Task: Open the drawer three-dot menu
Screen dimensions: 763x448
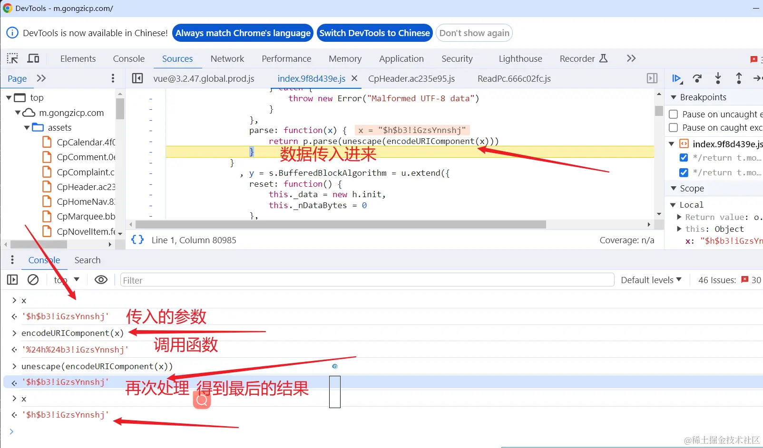Action: click(x=12, y=260)
